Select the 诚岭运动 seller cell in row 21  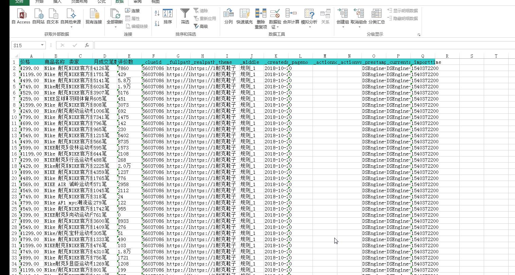tap(81, 184)
